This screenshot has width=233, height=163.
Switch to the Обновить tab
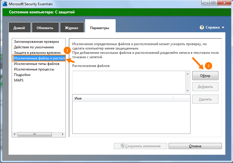[x=45, y=28]
